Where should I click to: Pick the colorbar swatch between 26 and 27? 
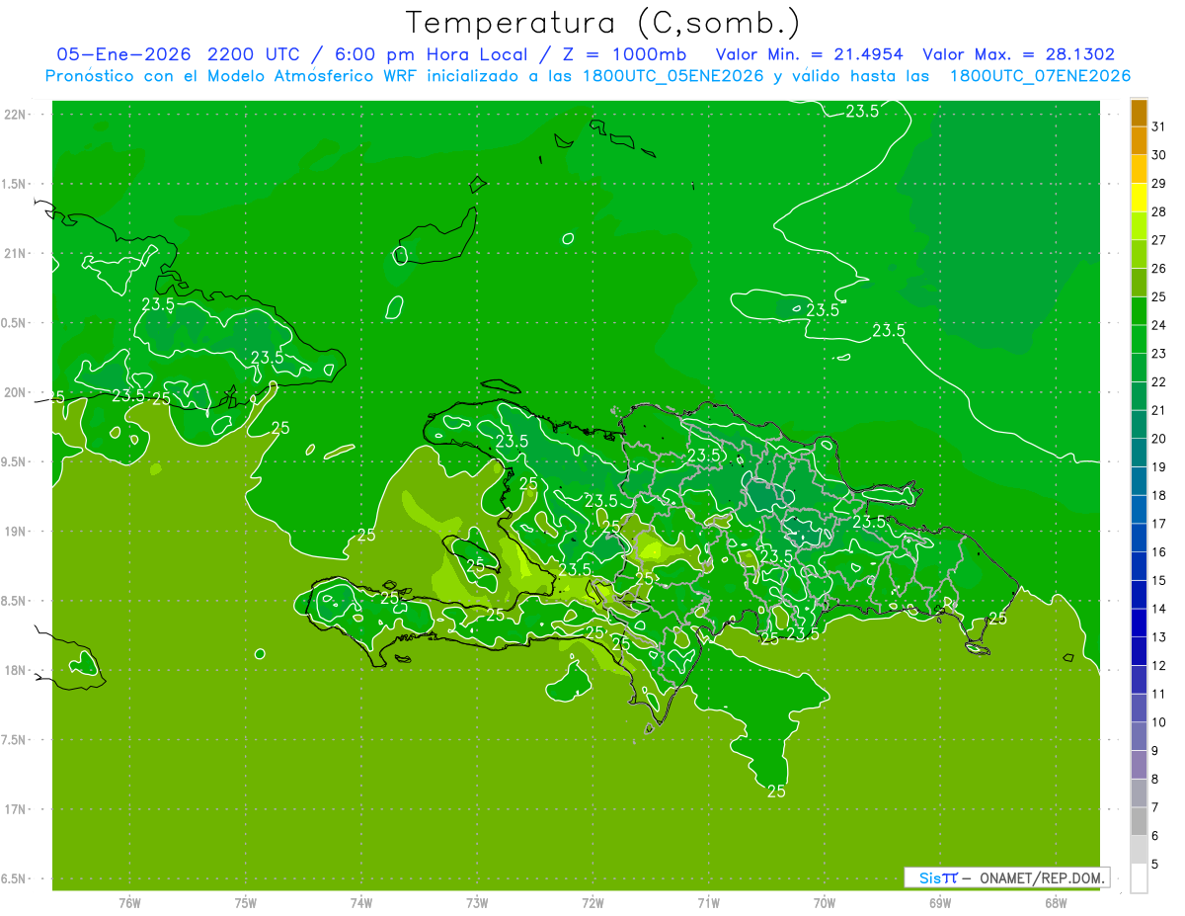[1139, 254]
